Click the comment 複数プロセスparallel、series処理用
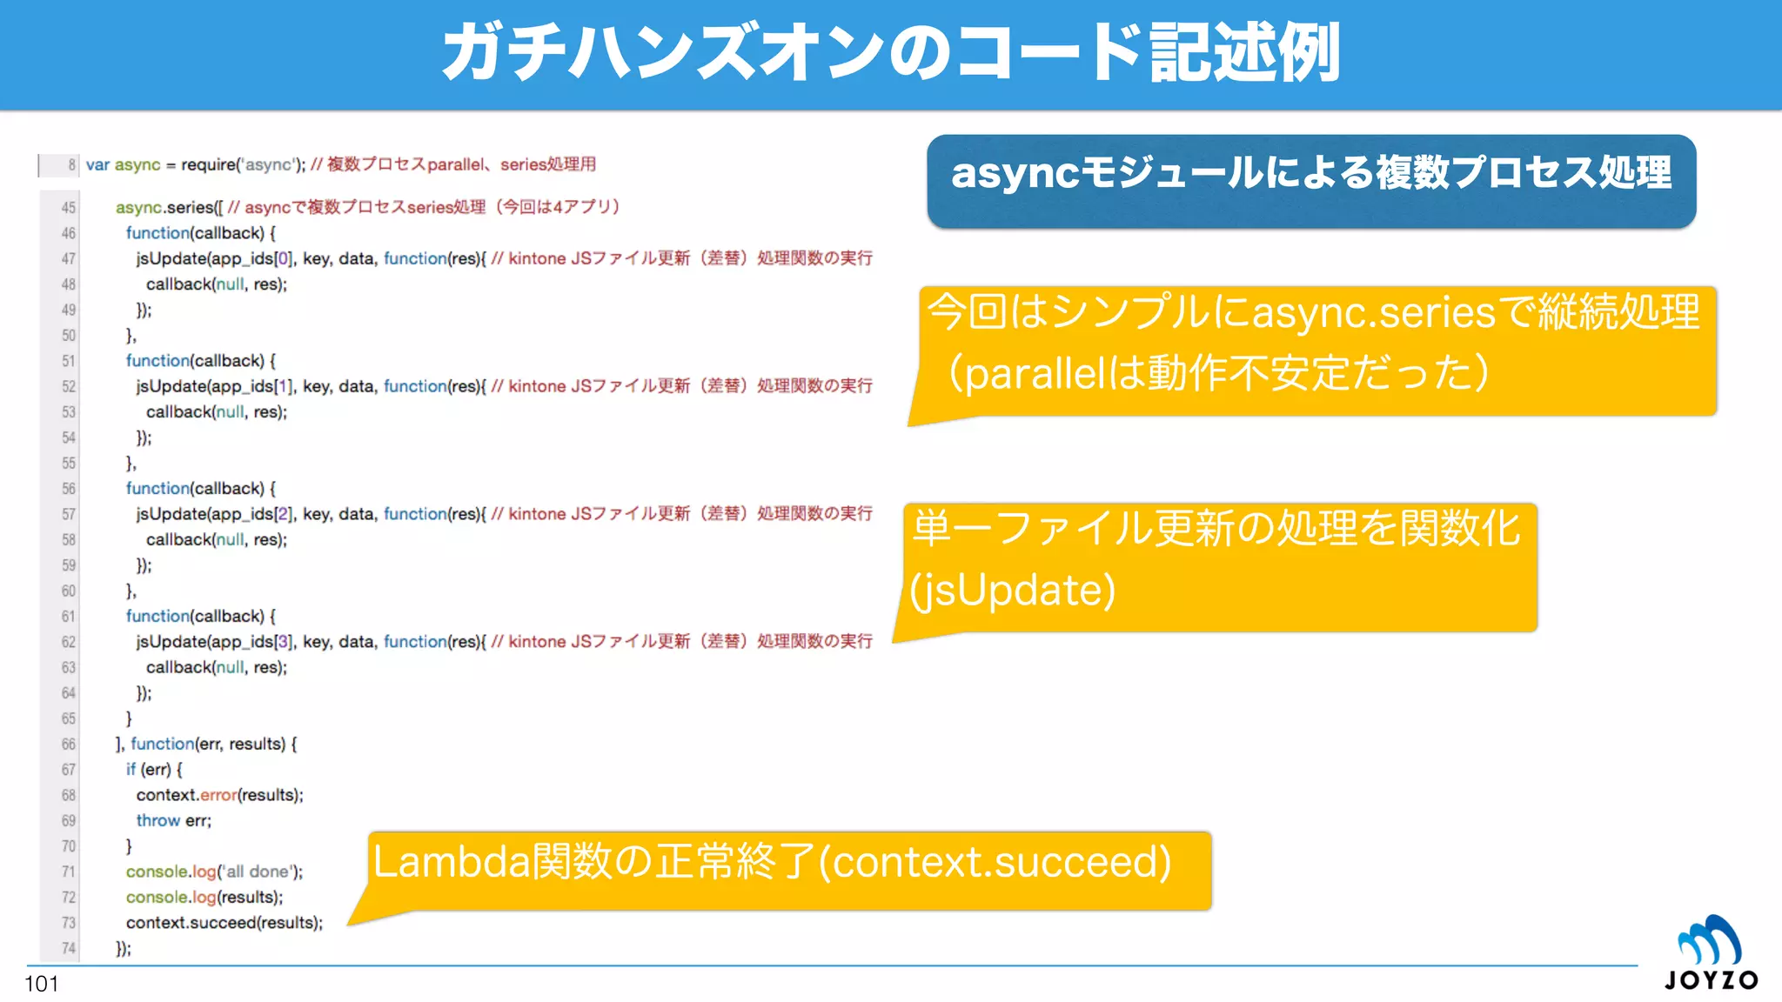Viewport: 1782px width, 1002px height. tap(453, 164)
